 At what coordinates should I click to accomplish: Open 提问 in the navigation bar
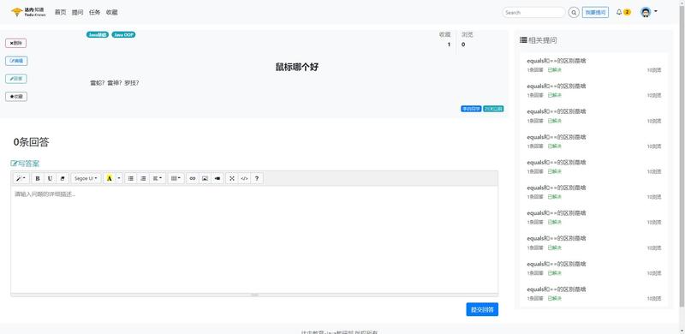pos(77,12)
